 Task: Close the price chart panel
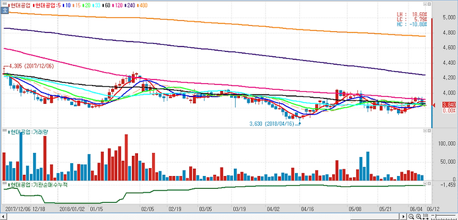429,5
